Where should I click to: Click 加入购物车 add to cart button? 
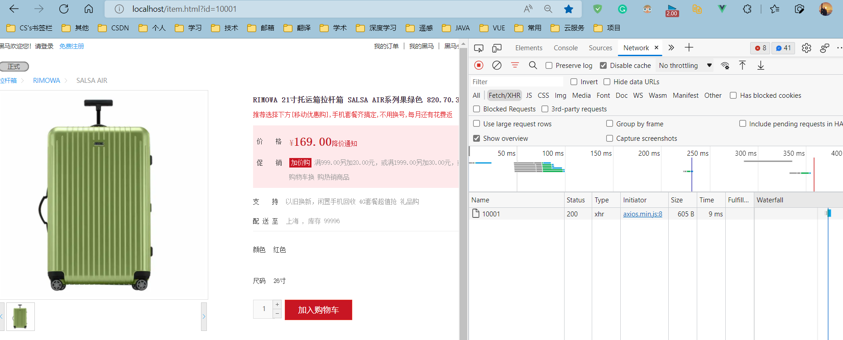[x=318, y=310]
